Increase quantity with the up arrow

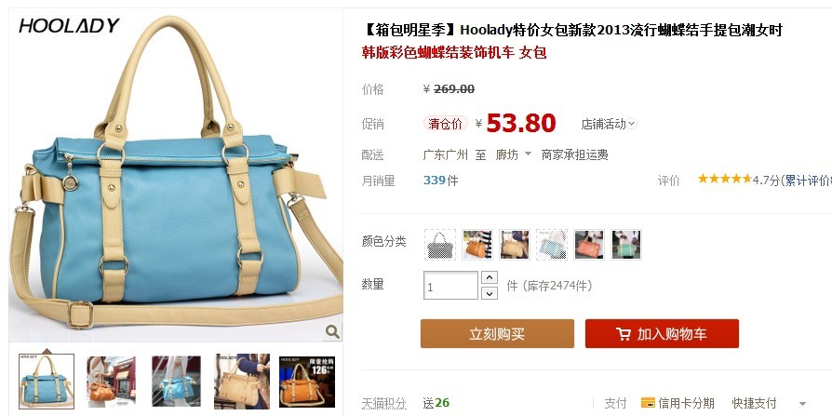(490, 277)
